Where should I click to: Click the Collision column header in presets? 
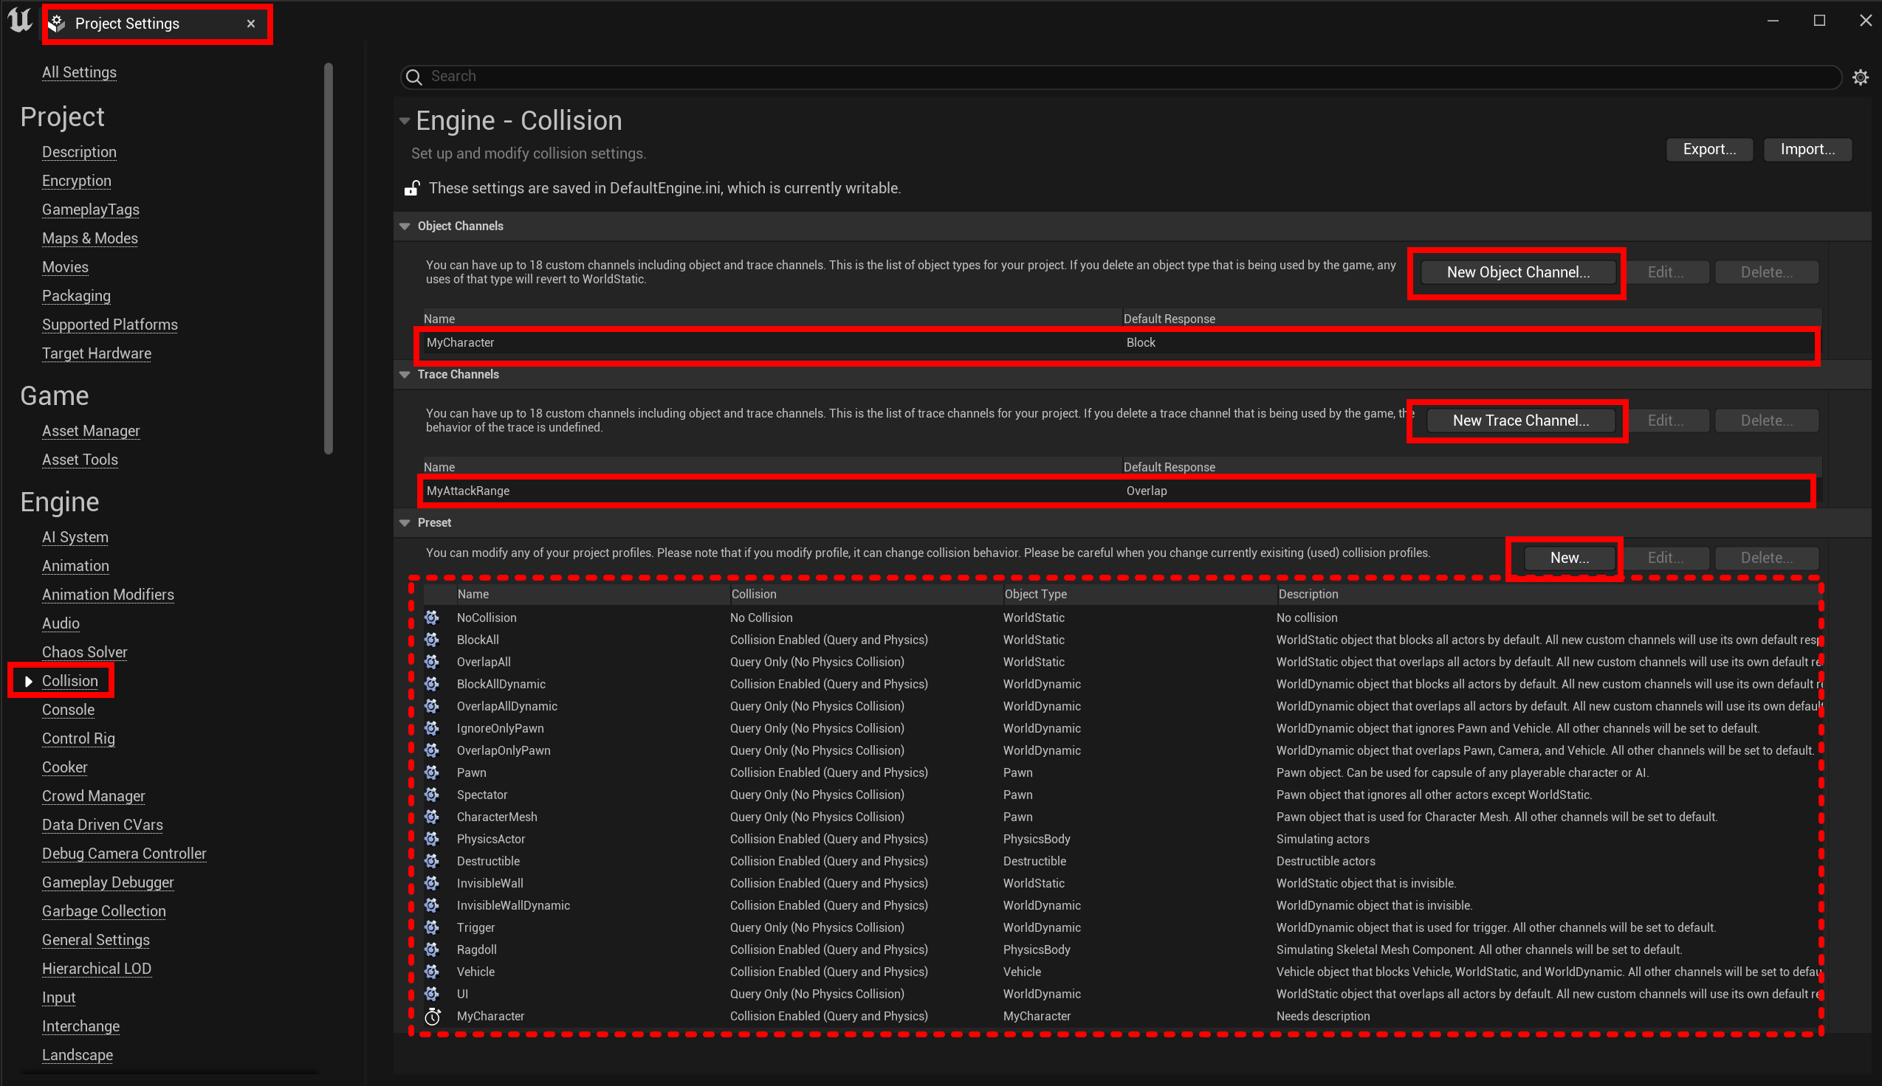click(754, 595)
